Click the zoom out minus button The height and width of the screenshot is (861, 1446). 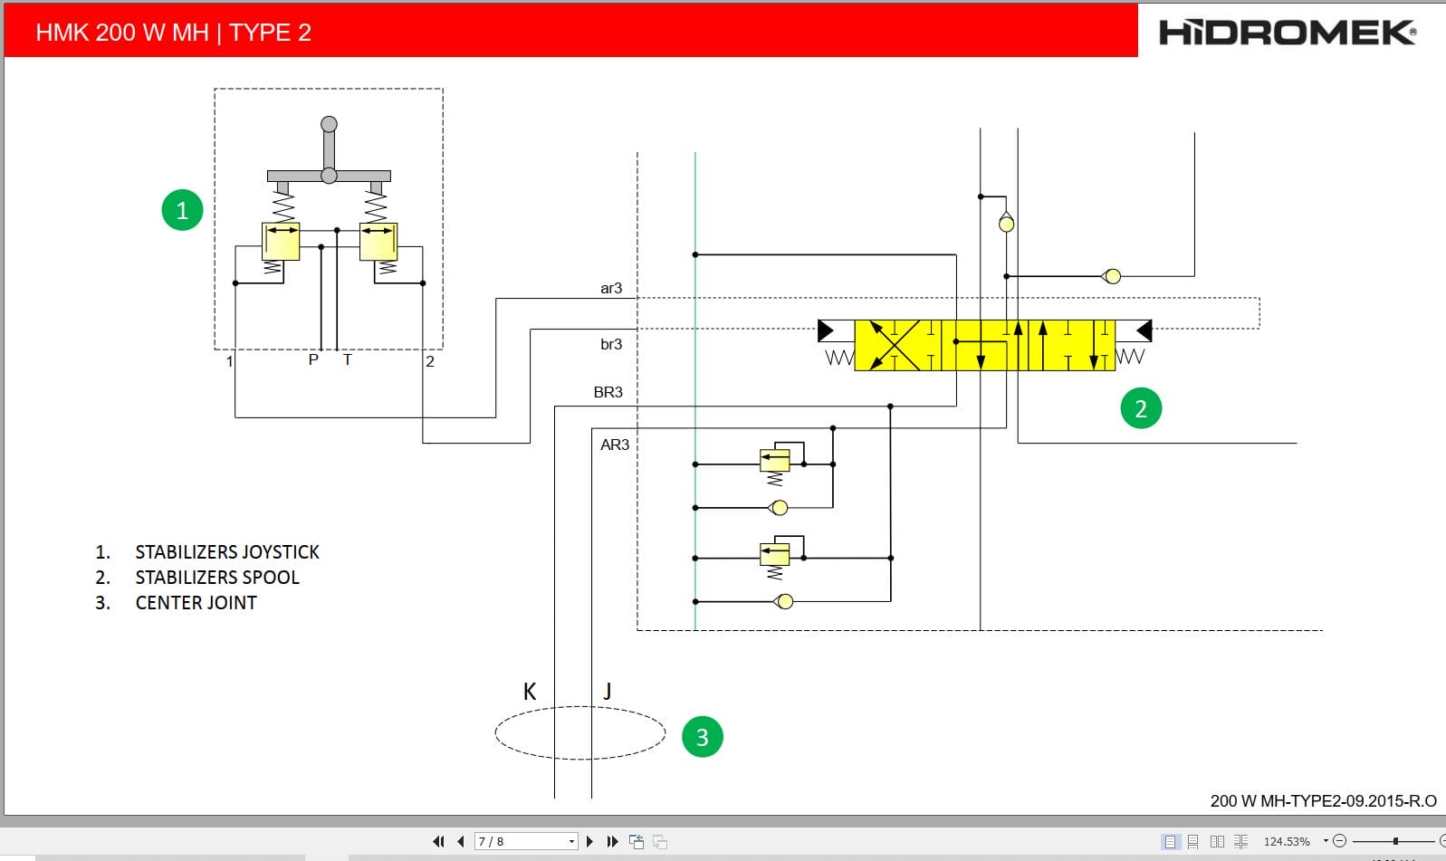click(1340, 841)
